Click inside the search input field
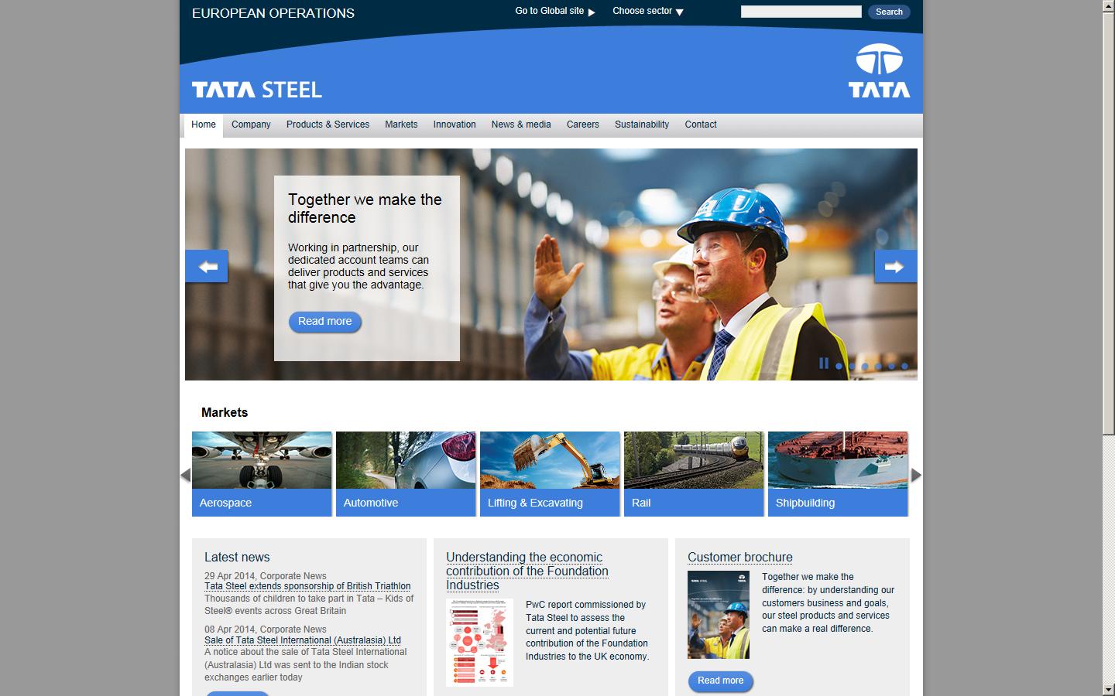The width and height of the screenshot is (1115, 696). [801, 11]
